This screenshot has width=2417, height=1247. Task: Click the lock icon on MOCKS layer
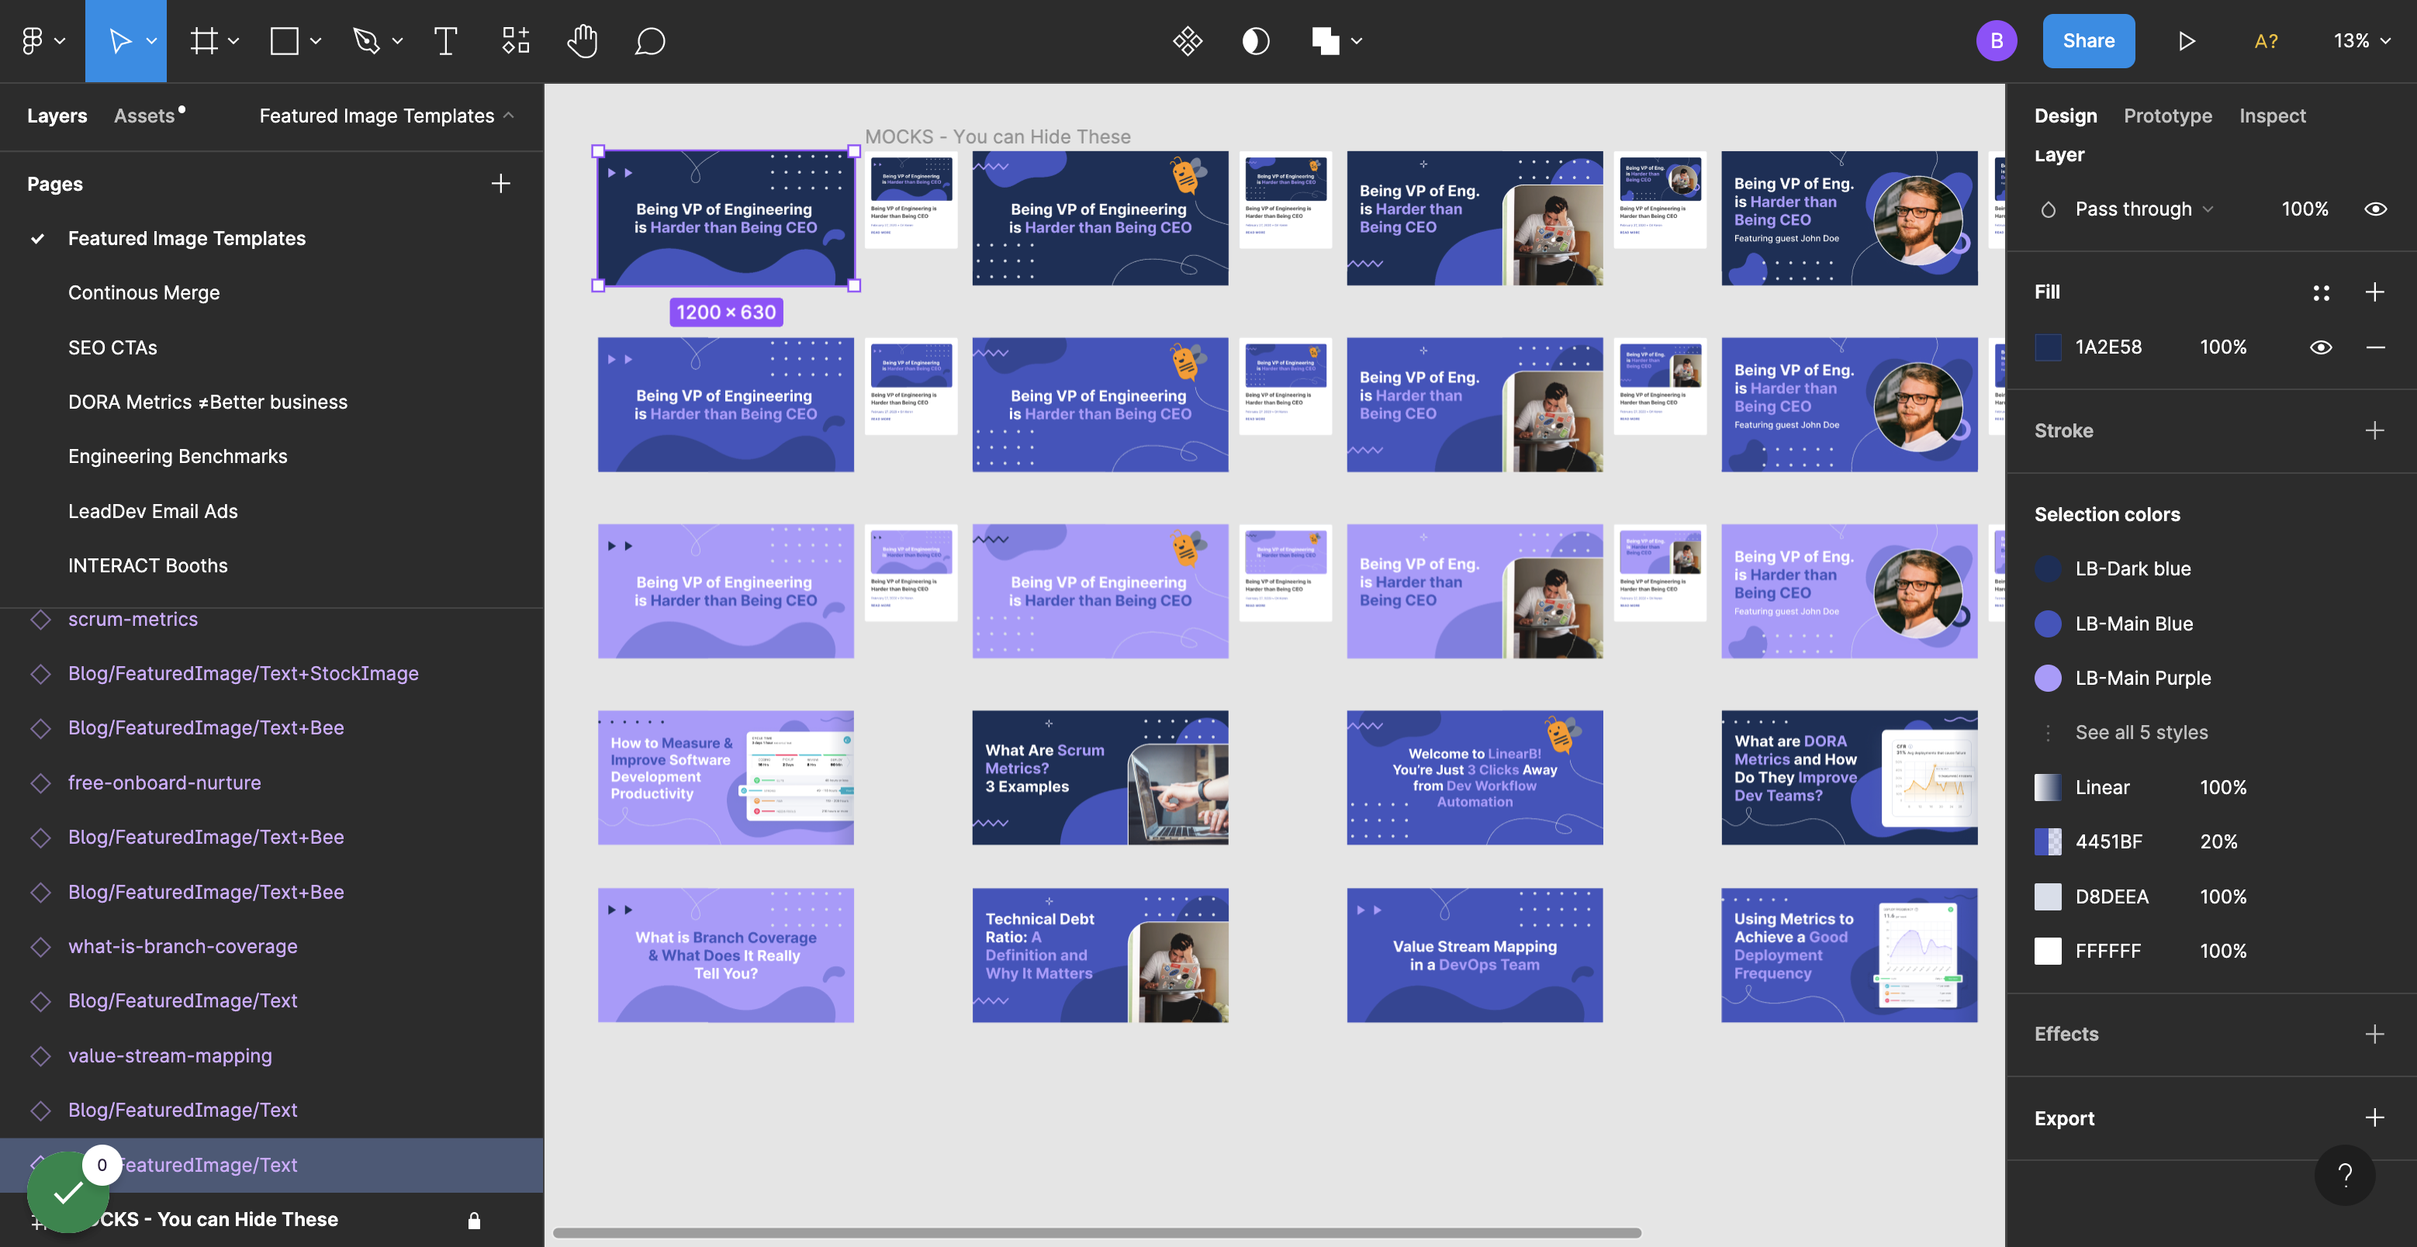coord(474,1220)
